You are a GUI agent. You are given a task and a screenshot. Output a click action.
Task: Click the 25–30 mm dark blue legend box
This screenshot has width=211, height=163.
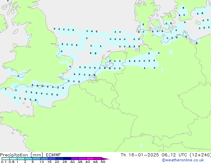coord(67,159)
